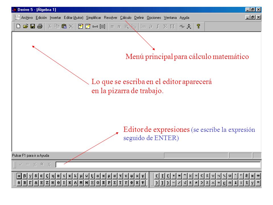Create a new document with the blank-page icon

tap(18, 26)
